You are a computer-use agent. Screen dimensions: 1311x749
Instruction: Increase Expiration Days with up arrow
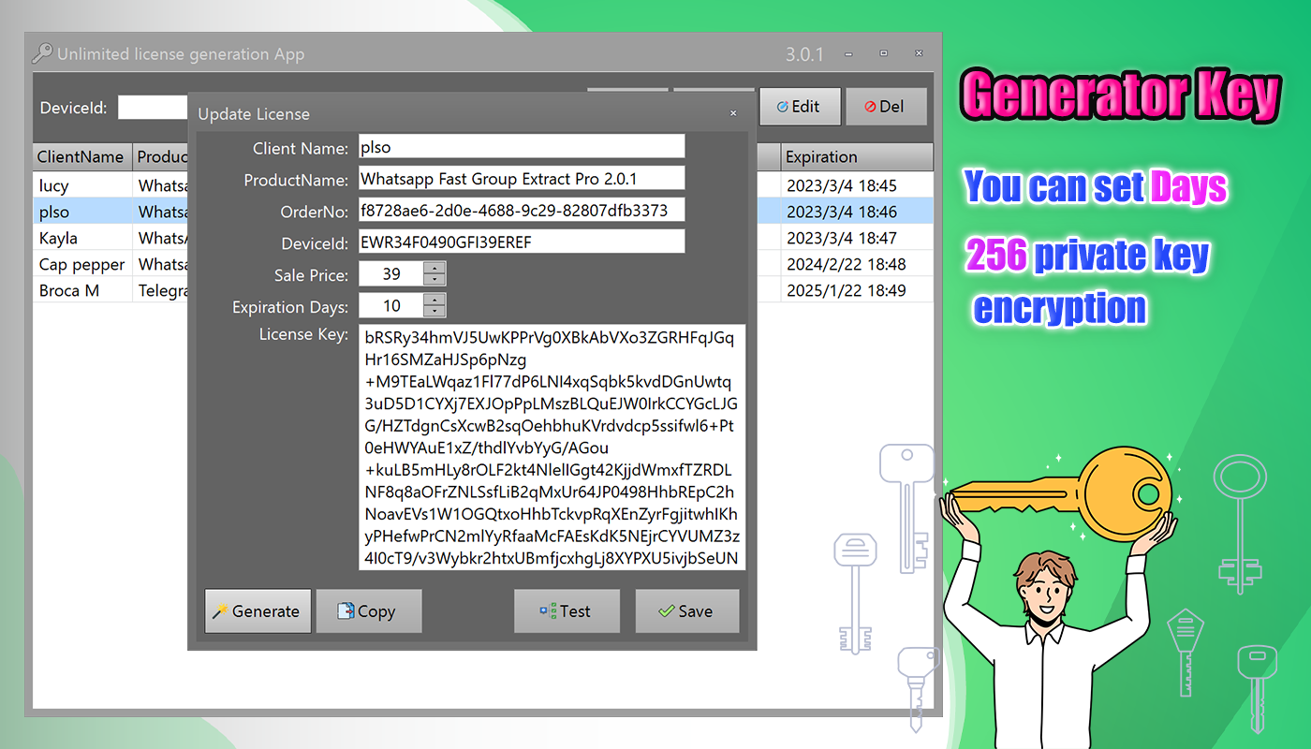[435, 300]
